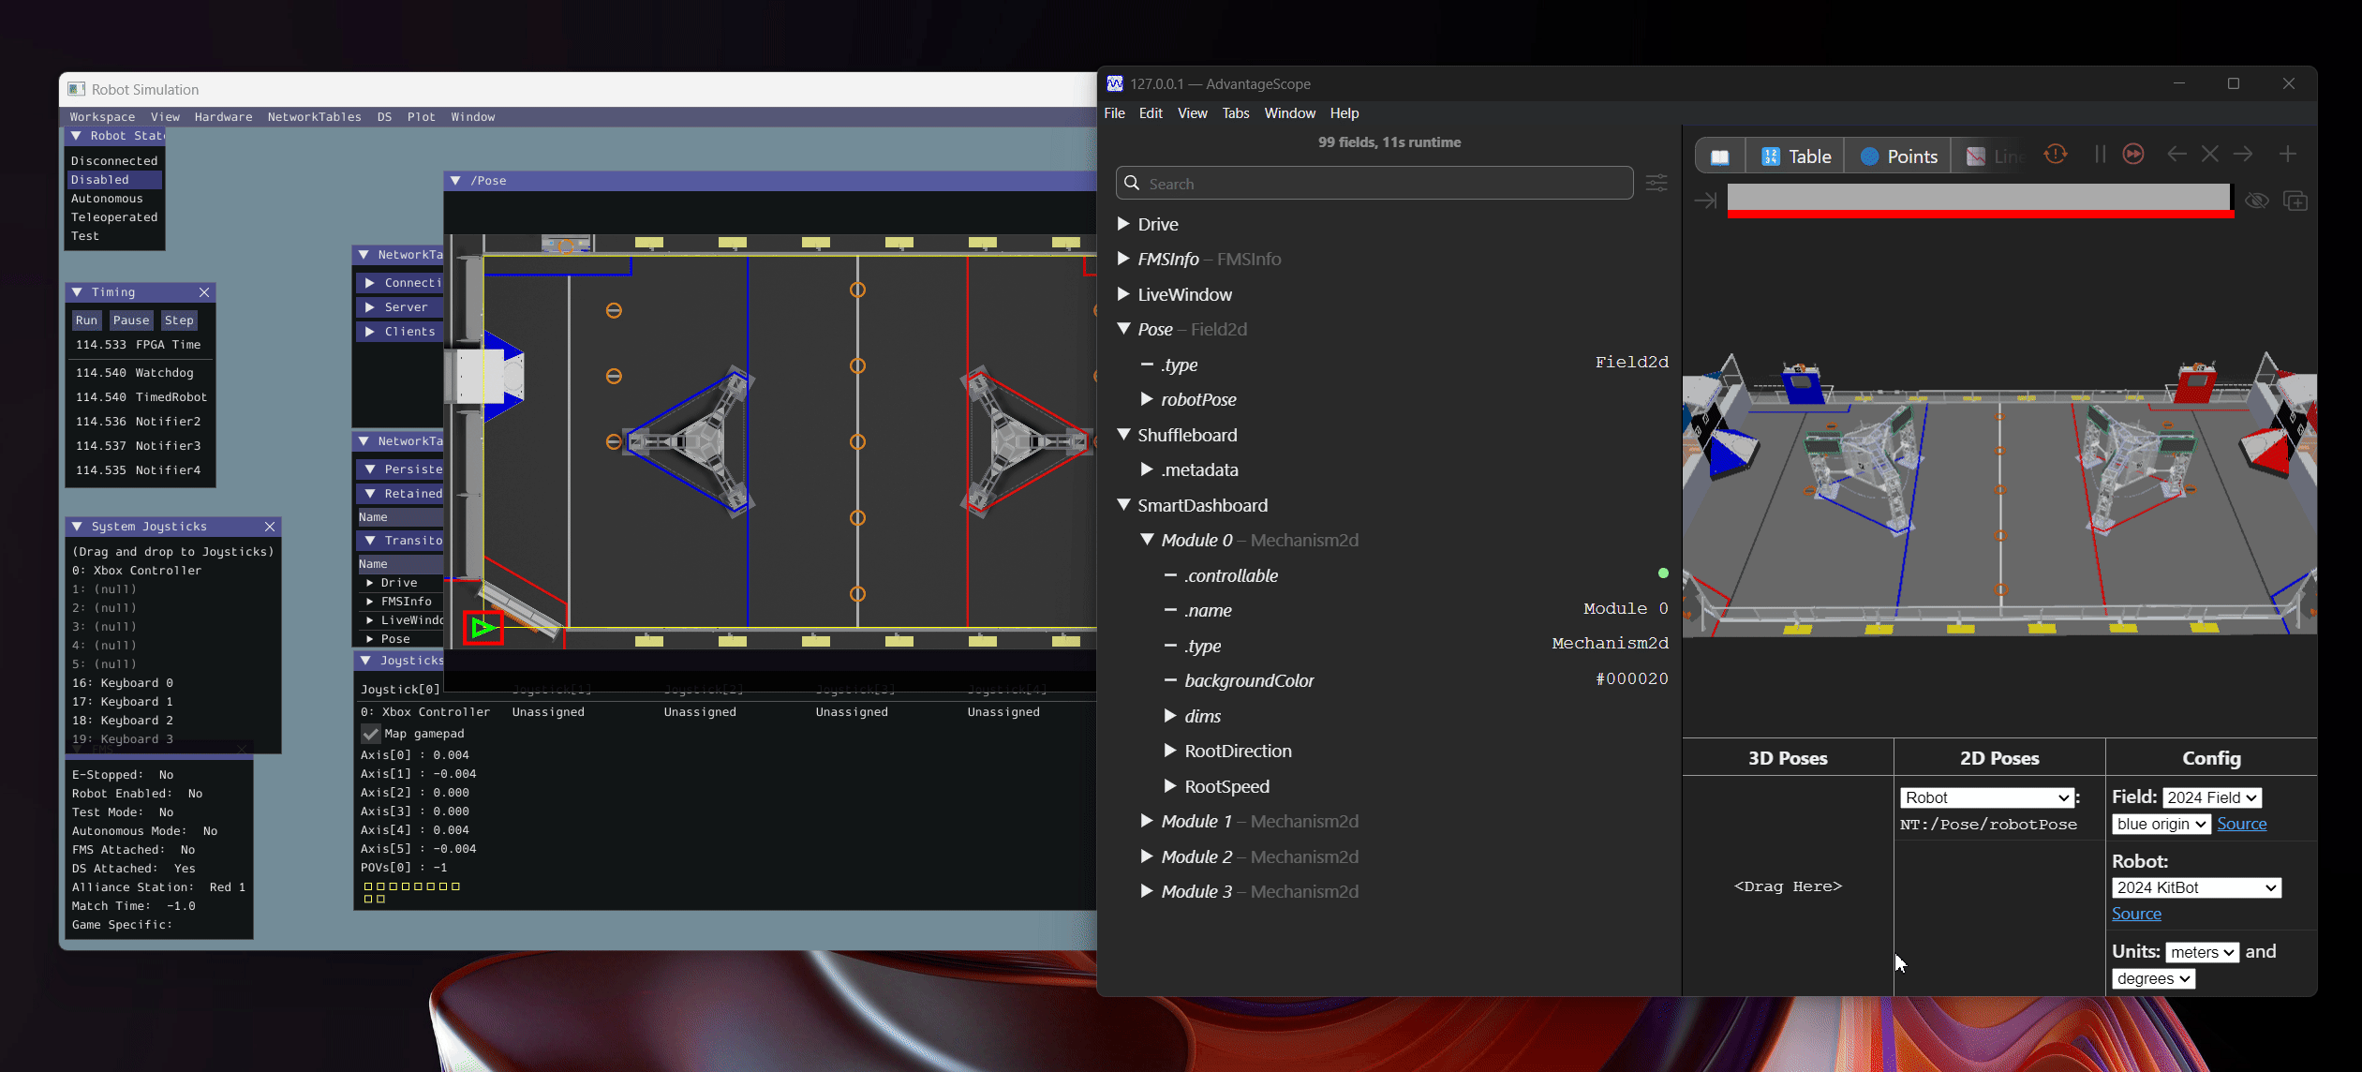2362x1072 pixels.
Task: Collapse the Module 0 Mechanism2d entry
Action: click(1147, 540)
